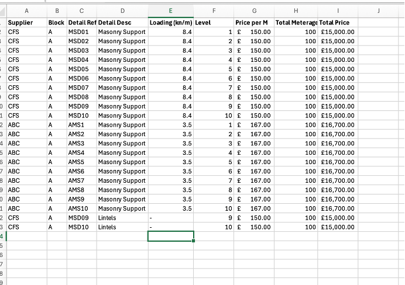
Task: Click Masonry Support in the MSD05 row
Action: pos(122,69)
